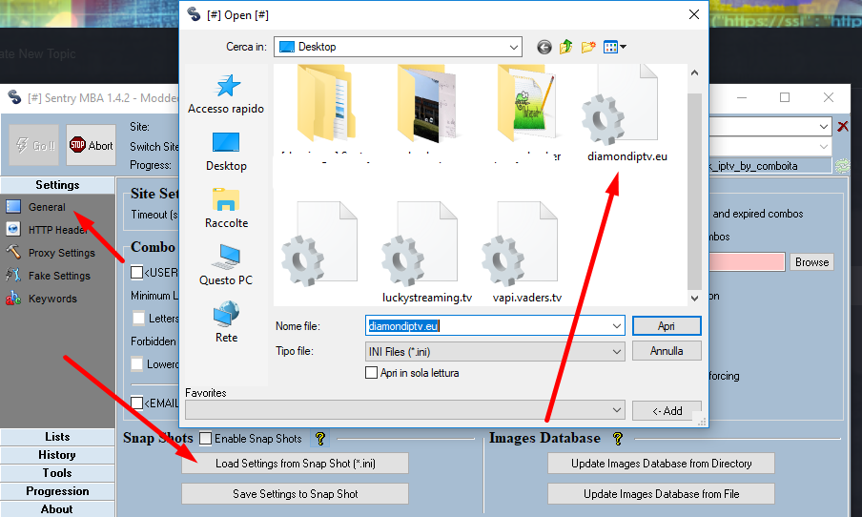Expand the Switch Site dropdown arrow
The height and width of the screenshot is (517, 862).
coord(824,147)
